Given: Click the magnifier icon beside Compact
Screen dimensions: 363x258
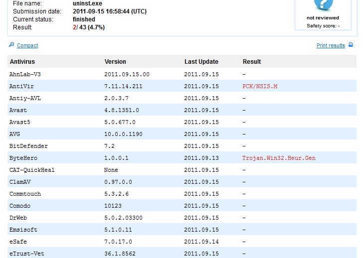Looking at the screenshot, I should pyautogui.click(x=11, y=45).
